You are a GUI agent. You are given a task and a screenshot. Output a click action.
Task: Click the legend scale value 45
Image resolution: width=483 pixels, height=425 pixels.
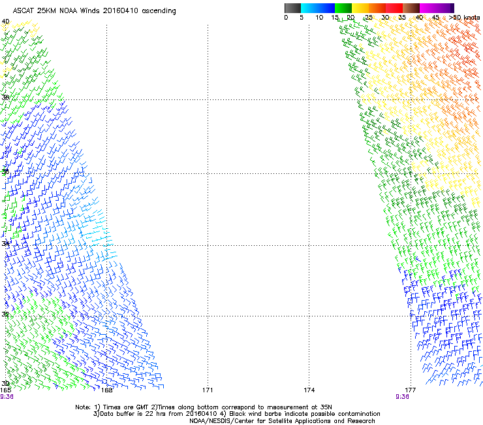[435, 18]
